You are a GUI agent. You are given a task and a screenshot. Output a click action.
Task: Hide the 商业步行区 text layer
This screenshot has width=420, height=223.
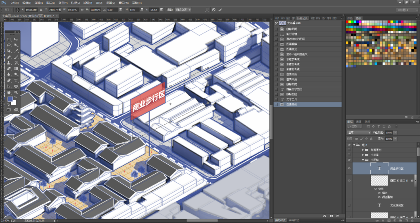[x=349, y=168]
